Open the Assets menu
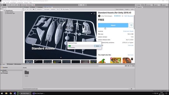169x95 pixels. point(8,3)
